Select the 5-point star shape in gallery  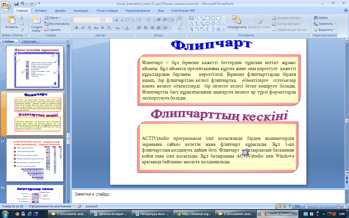(218, 29)
